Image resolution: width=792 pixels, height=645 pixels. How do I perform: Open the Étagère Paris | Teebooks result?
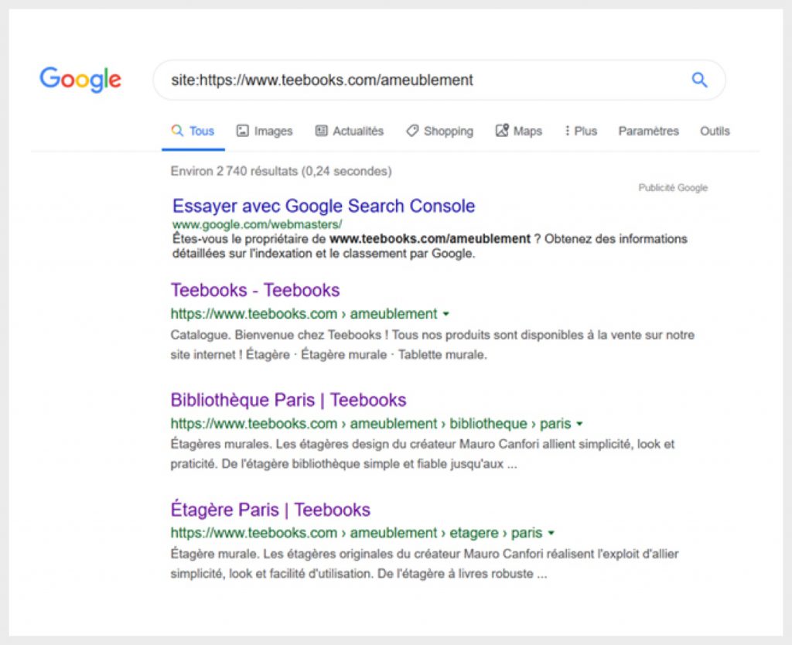coord(270,510)
